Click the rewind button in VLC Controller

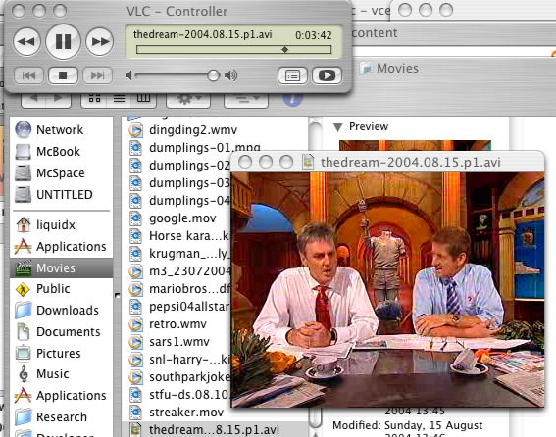click(x=26, y=41)
